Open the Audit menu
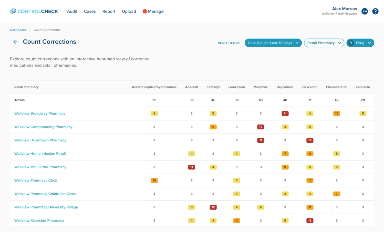The width and height of the screenshot is (384, 232). (x=72, y=12)
